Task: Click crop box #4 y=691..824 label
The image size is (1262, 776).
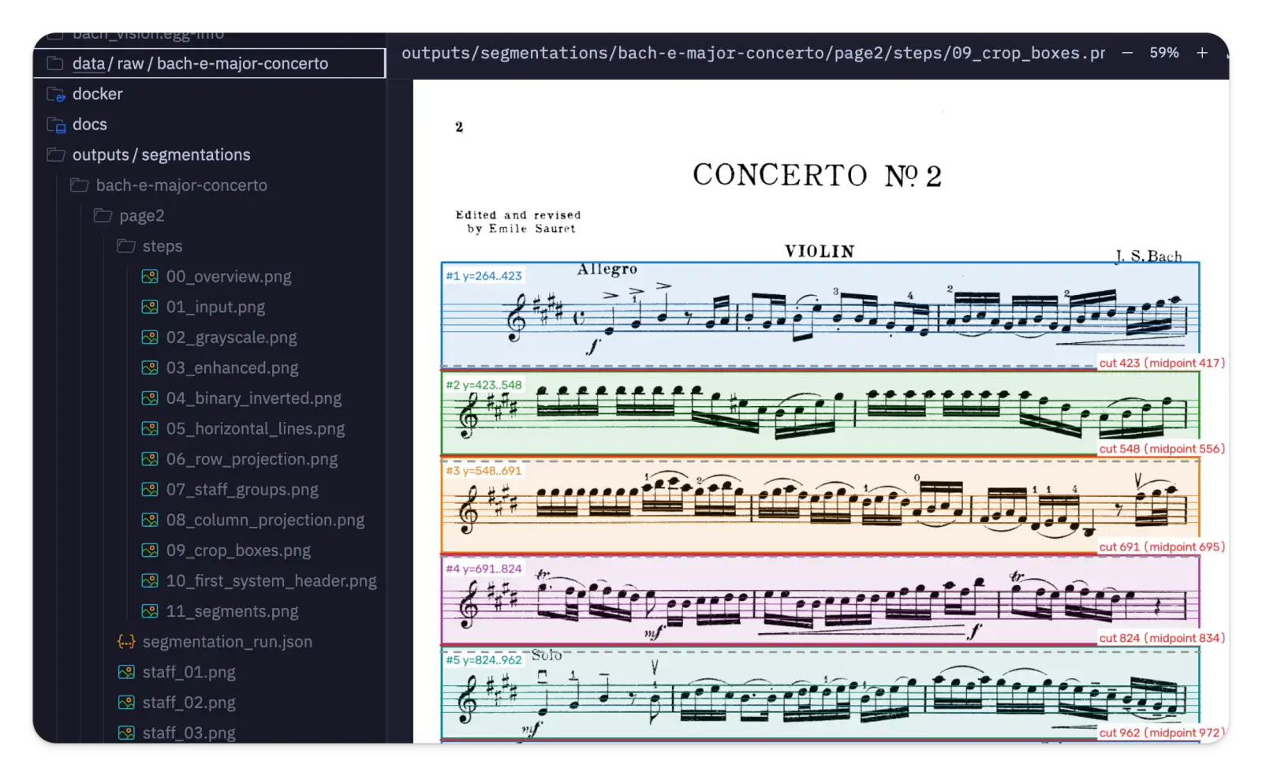Action: (484, 569)
